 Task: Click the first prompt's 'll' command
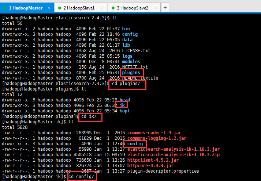[115, 18]
